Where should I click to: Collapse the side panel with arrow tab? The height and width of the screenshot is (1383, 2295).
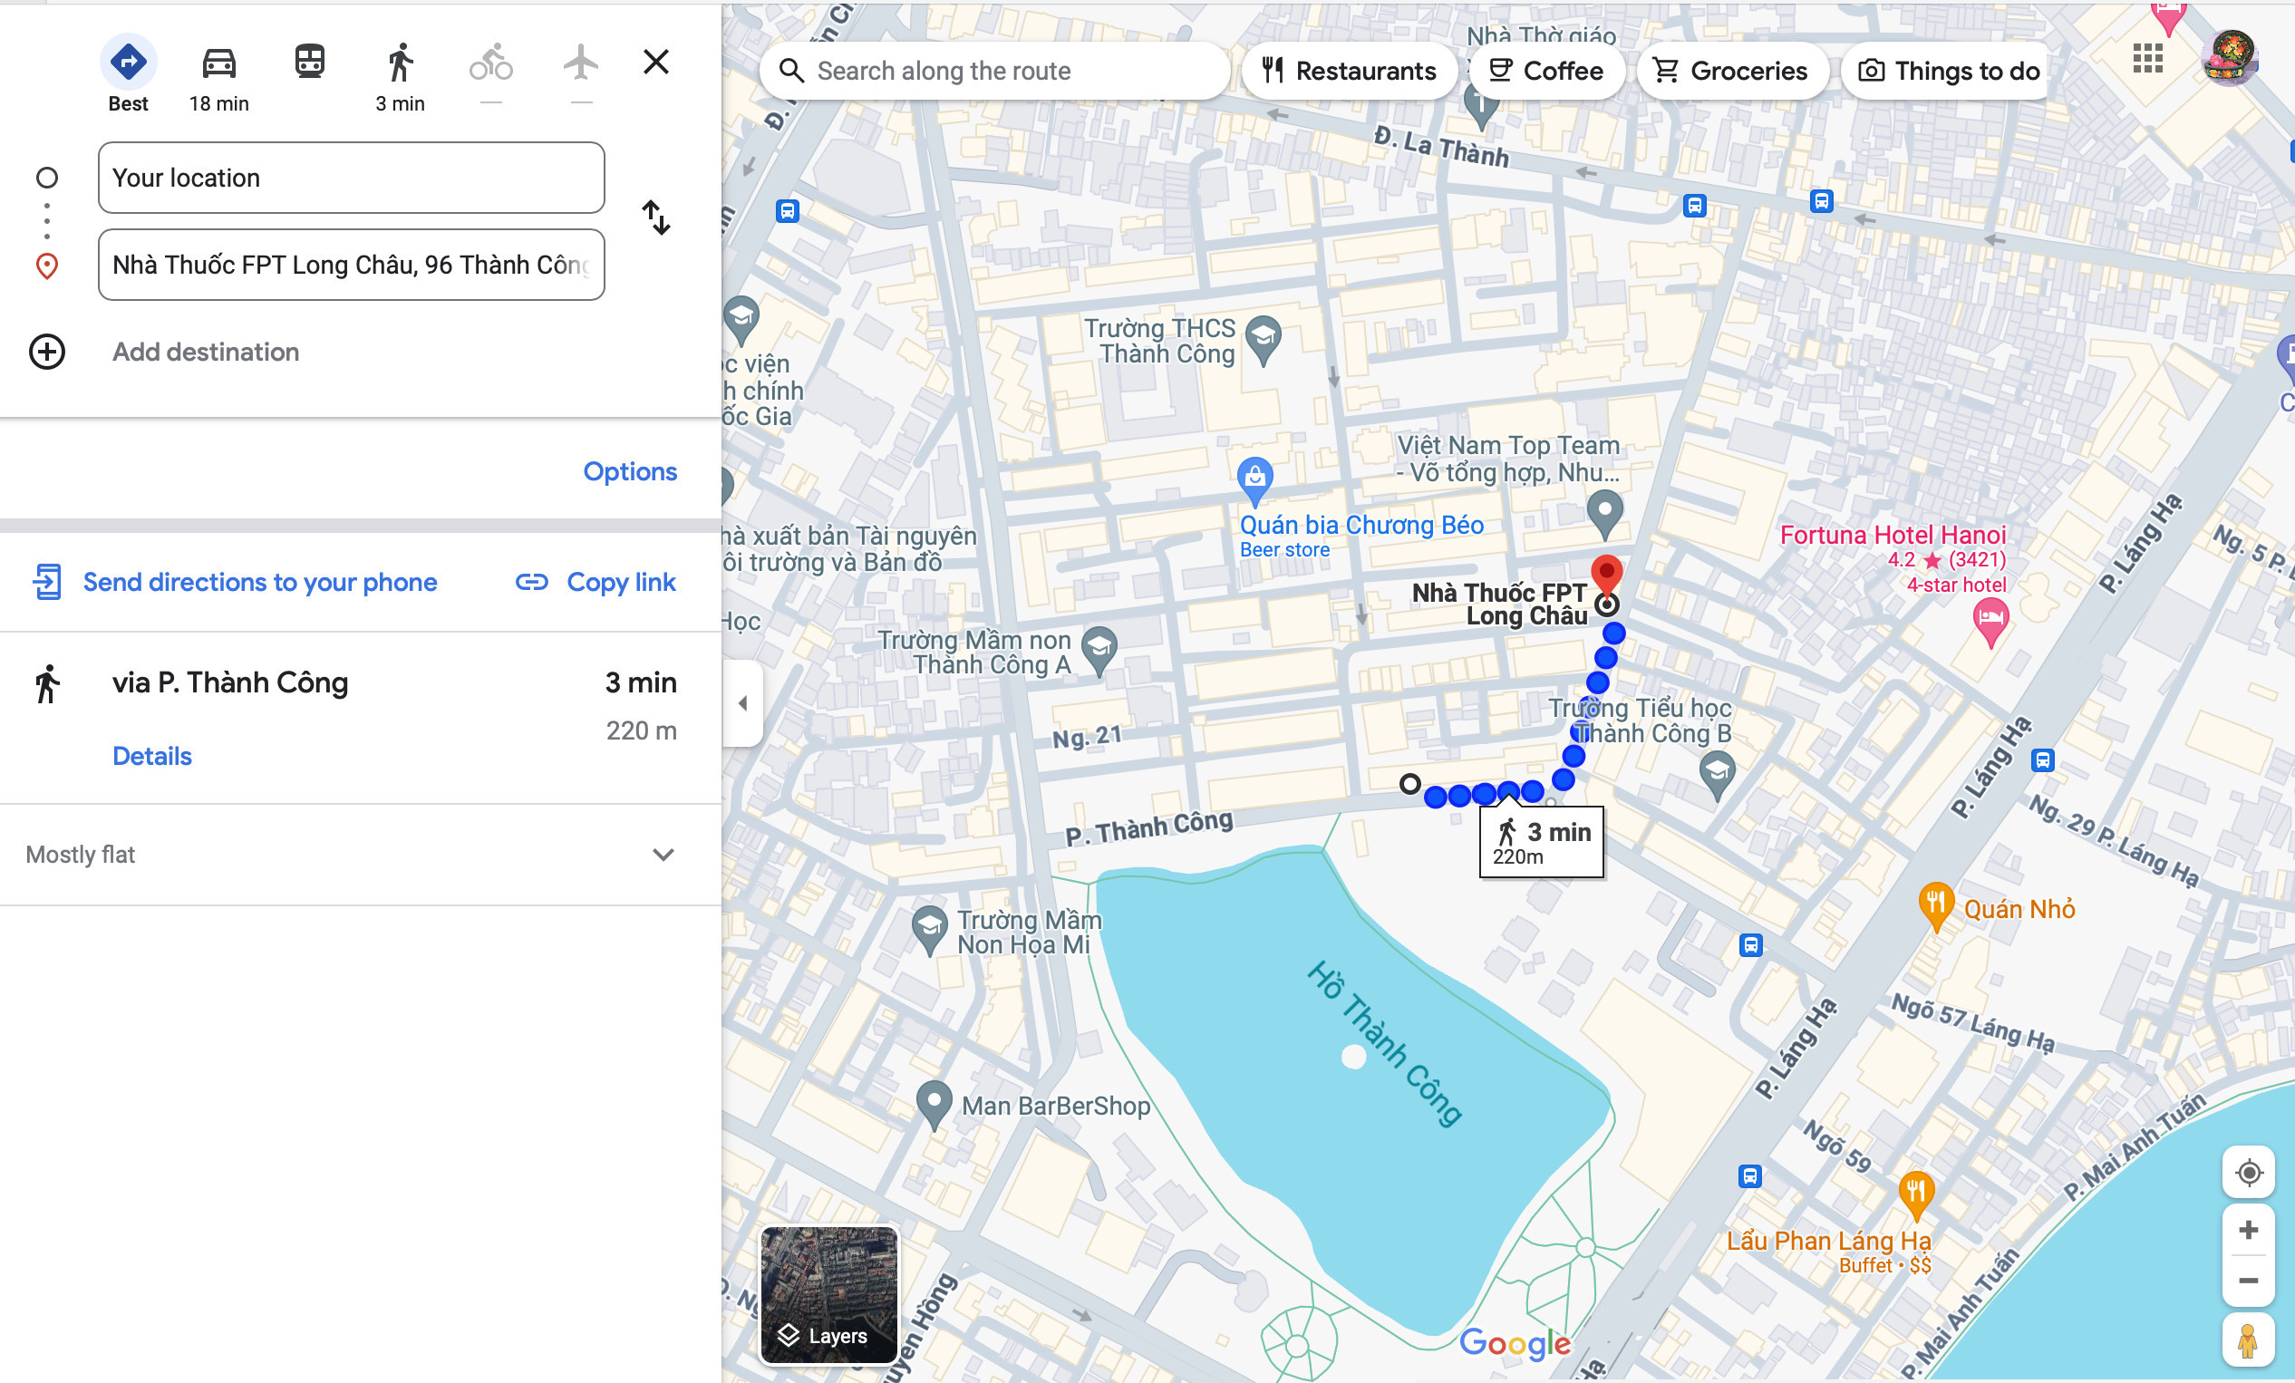(x=742, y=703)
